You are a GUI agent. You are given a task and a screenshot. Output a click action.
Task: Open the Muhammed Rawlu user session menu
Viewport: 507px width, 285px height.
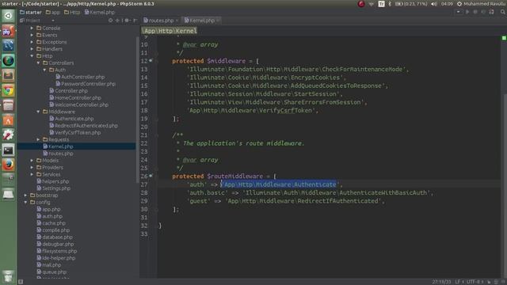(x=482, y=4)
